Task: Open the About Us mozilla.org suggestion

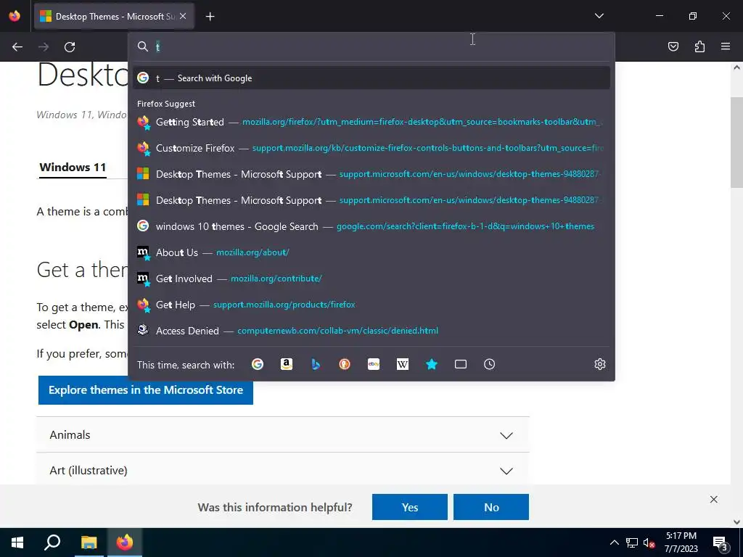Action: click(x=371, y=252)
